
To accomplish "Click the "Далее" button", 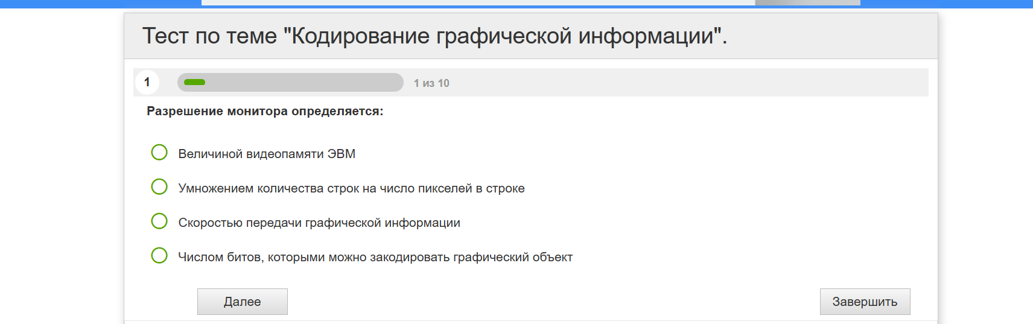I will [242, 302].
